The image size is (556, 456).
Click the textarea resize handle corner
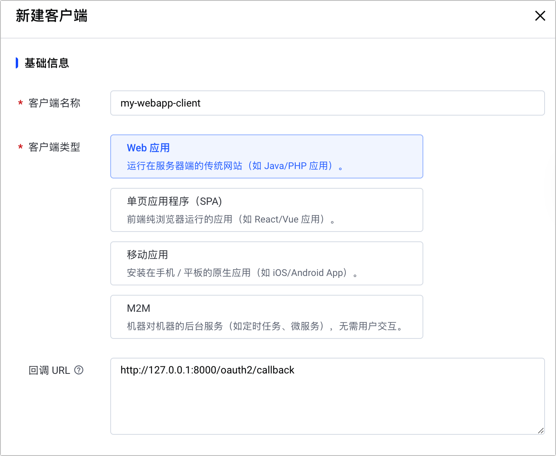(x=541, y=431)
